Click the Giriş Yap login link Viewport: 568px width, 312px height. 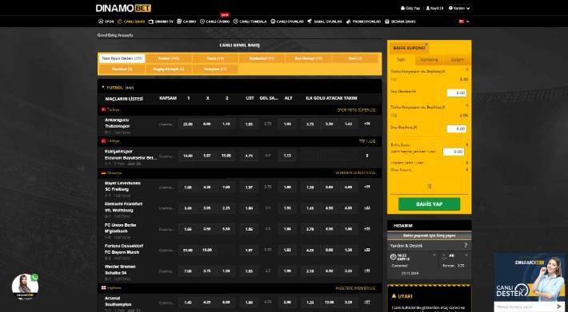click(410, 8)
